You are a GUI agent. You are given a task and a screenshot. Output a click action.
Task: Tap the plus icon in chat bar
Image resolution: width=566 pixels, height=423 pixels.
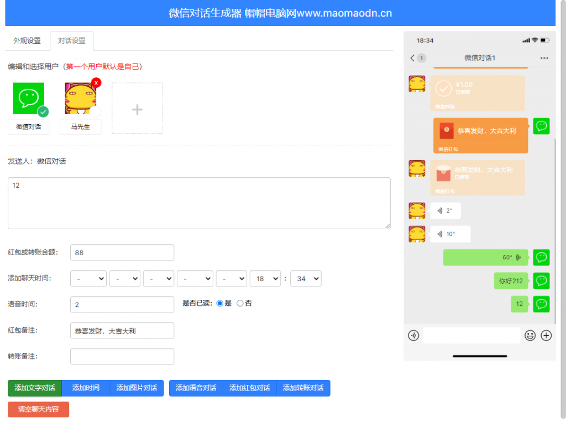(x=546, y=335)
